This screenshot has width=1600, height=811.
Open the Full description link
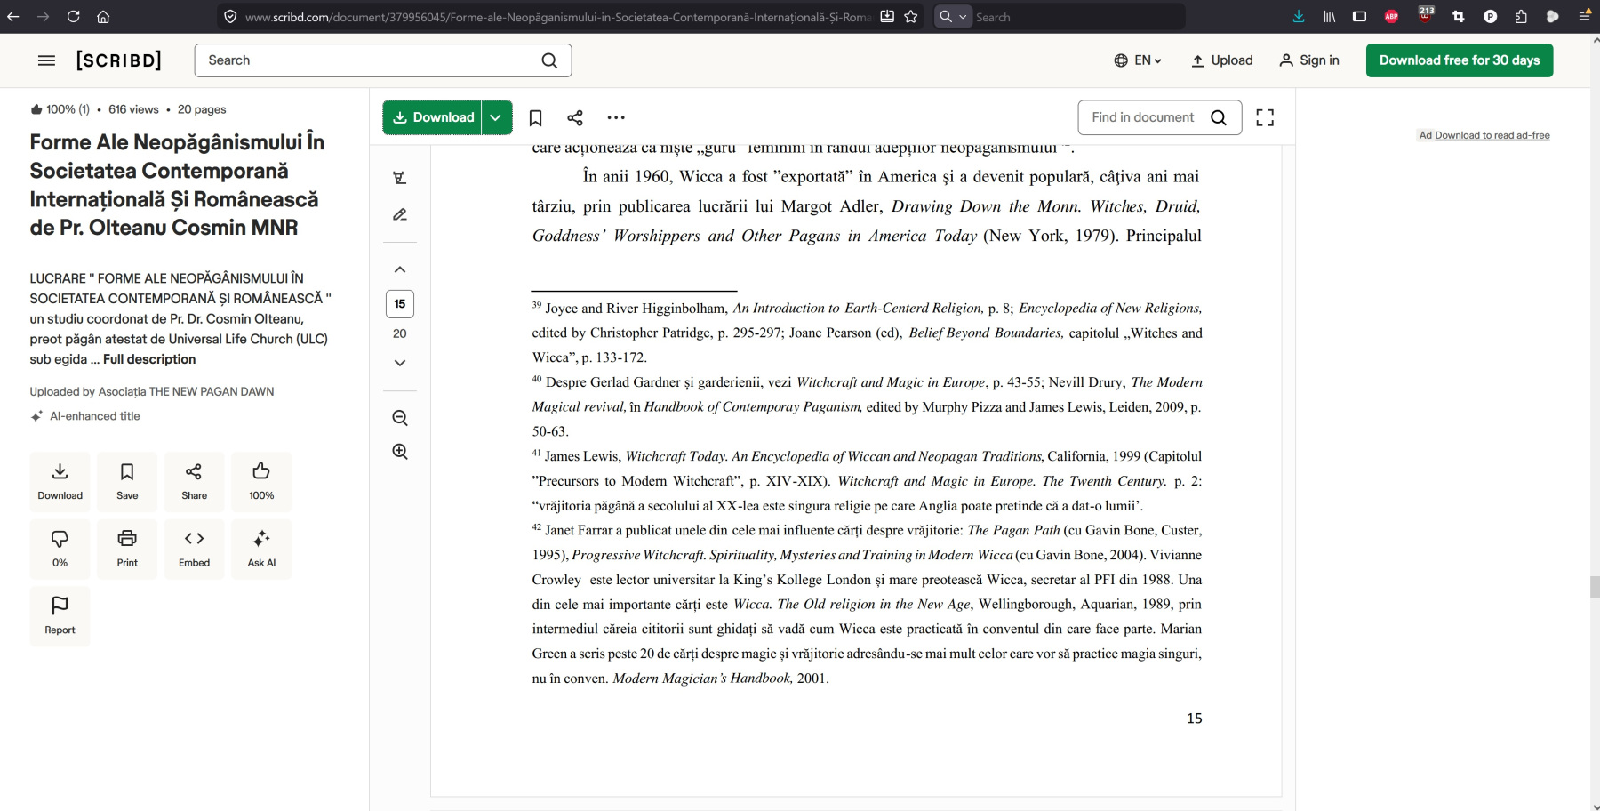pyautogui.click(x=149, y=359)
